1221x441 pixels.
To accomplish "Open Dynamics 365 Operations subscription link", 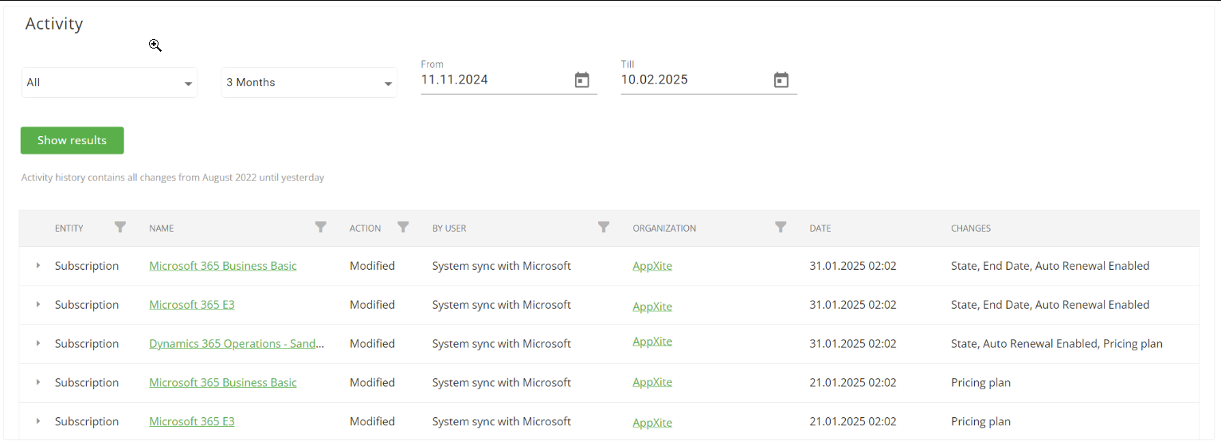I will (237, 344).
